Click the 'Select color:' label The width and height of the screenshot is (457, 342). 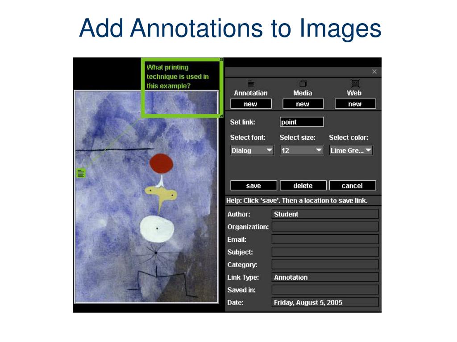click(349, 137)
